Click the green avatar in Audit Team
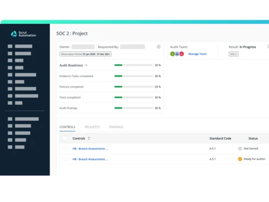Image resolution: width=269 pixels, height=202 pixels. (x=172, y=54)
